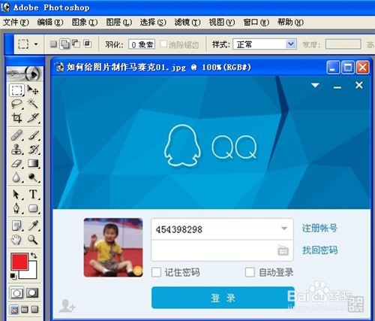Screen dimensions: 375x321
Task: Click the 找回密码 recover password link
Action: pyautogui.click(x=319, y=250)
